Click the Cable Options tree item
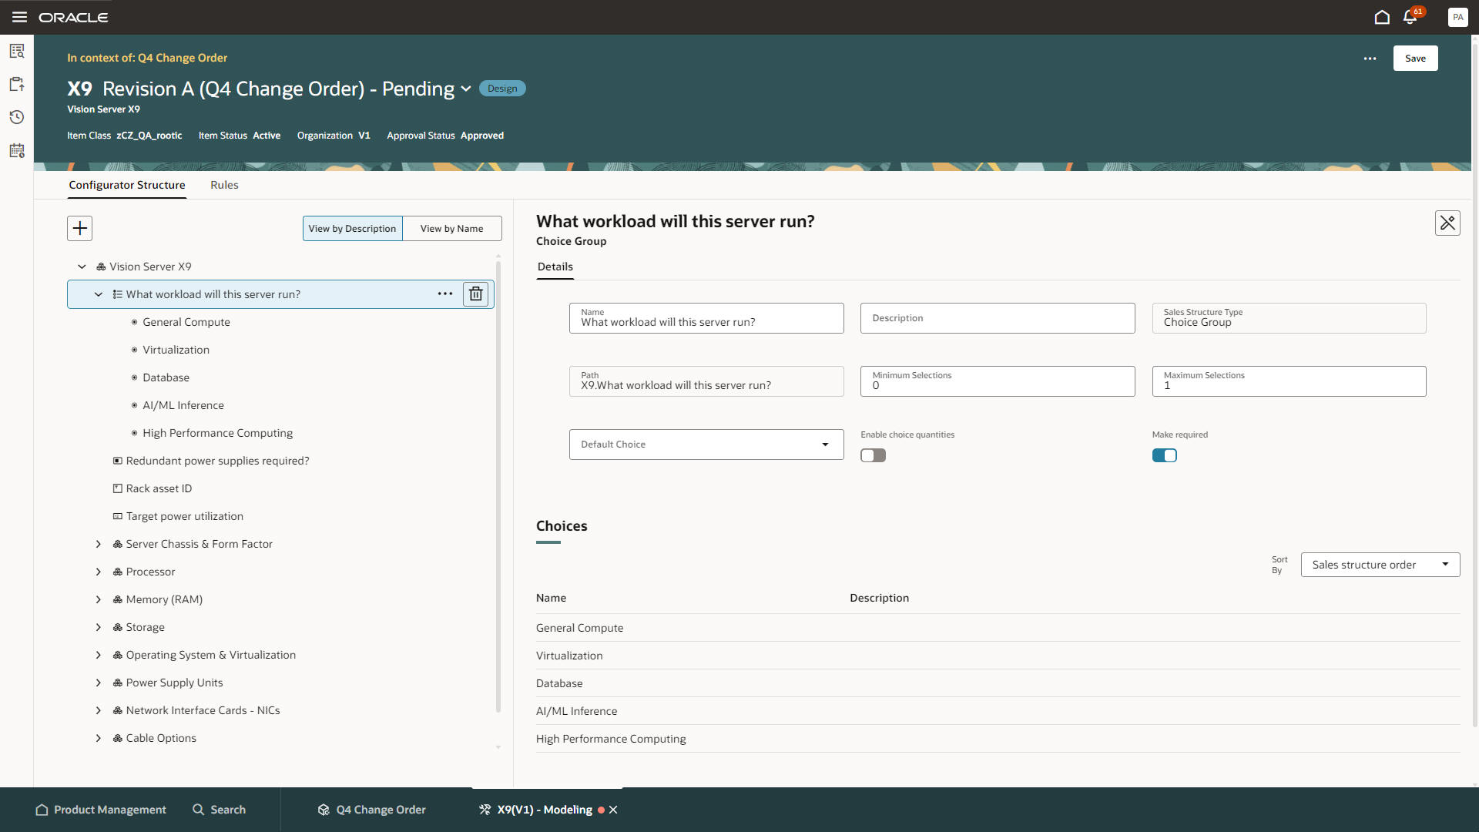Viewport: 1479px width, 832px height. [x=161, y=738]
